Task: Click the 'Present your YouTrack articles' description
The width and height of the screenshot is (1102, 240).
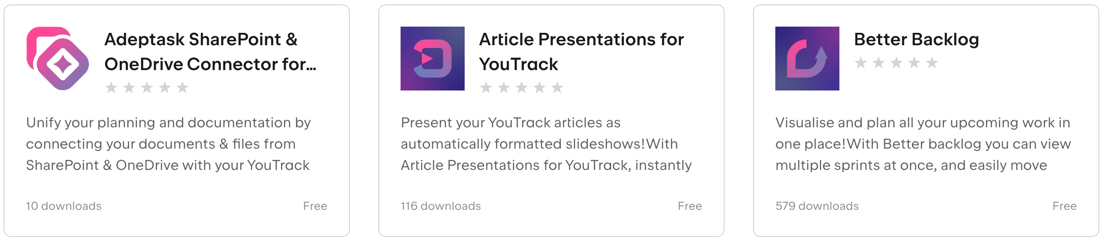Action: 546,144
